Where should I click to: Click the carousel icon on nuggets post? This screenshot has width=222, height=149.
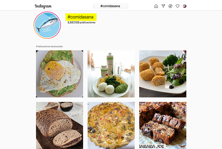pos(184,53)
